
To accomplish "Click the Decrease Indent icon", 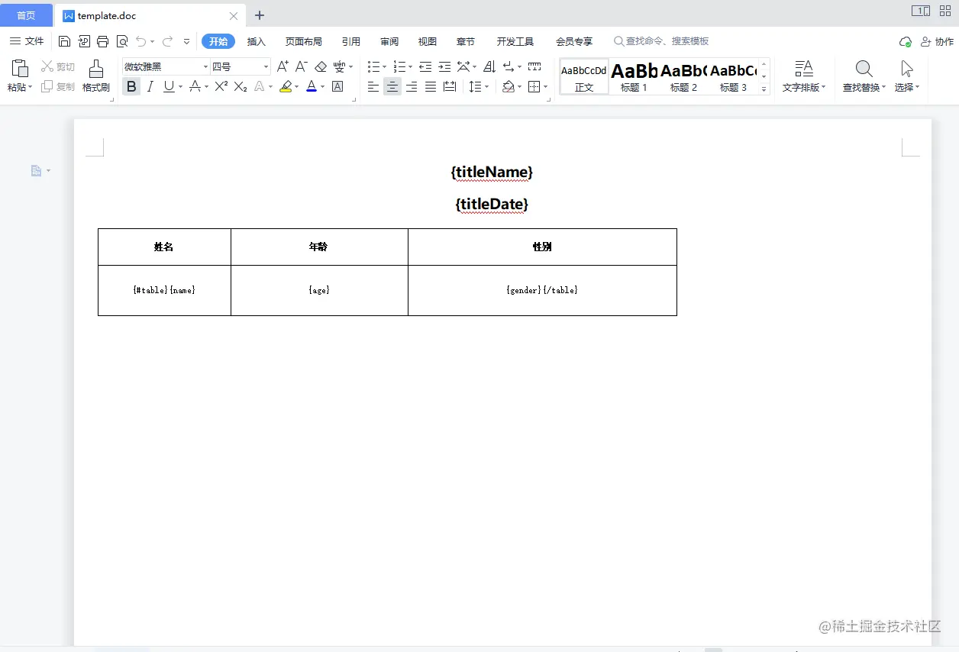I will click(425, 67).
